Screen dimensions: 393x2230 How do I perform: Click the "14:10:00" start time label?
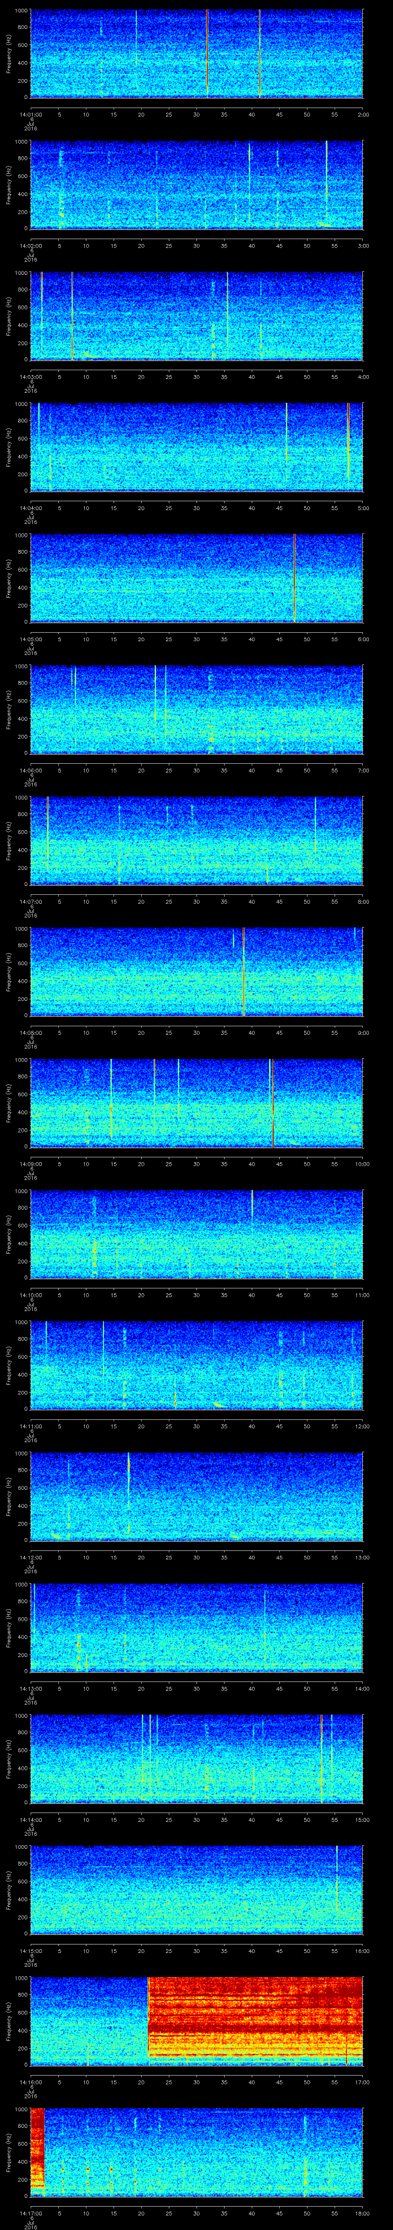pos(30,1294)
